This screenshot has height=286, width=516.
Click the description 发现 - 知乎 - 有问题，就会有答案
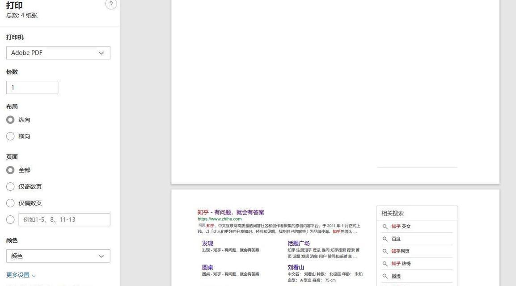[231, 250]
